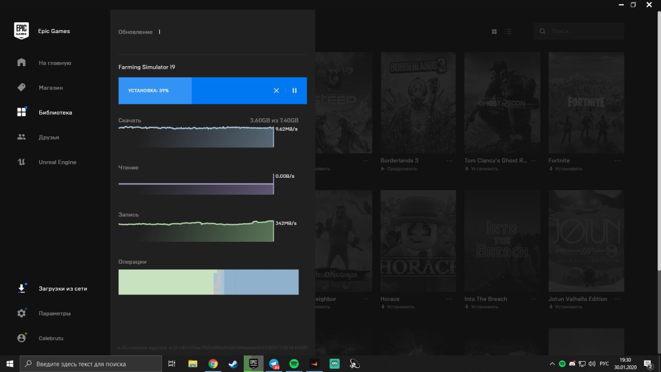Image resolution: width=661 pixels, height=372 pixels.
Task: Switch library to list view
Action: [508, 32]
